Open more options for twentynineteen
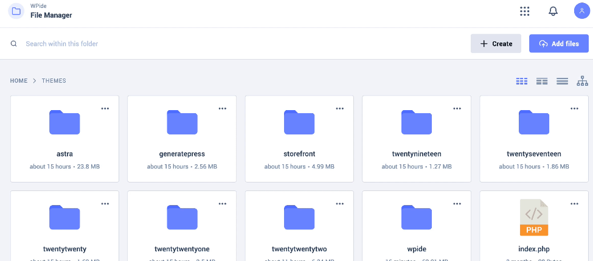This screenshot has width=593, height=261. 457,108
